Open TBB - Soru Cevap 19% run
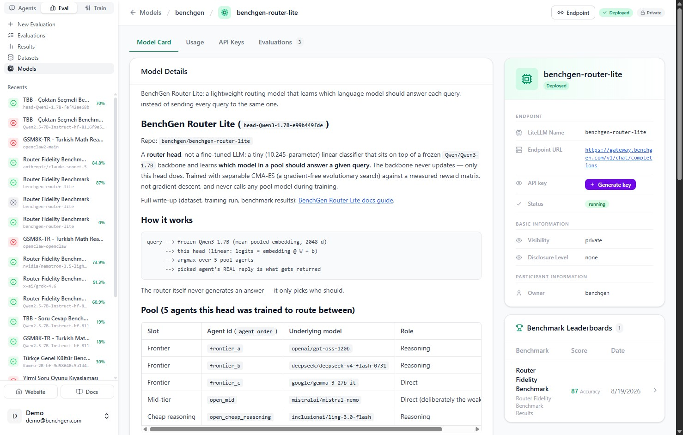683x435 pixels. pyautogui.click(x=59, y=322)
